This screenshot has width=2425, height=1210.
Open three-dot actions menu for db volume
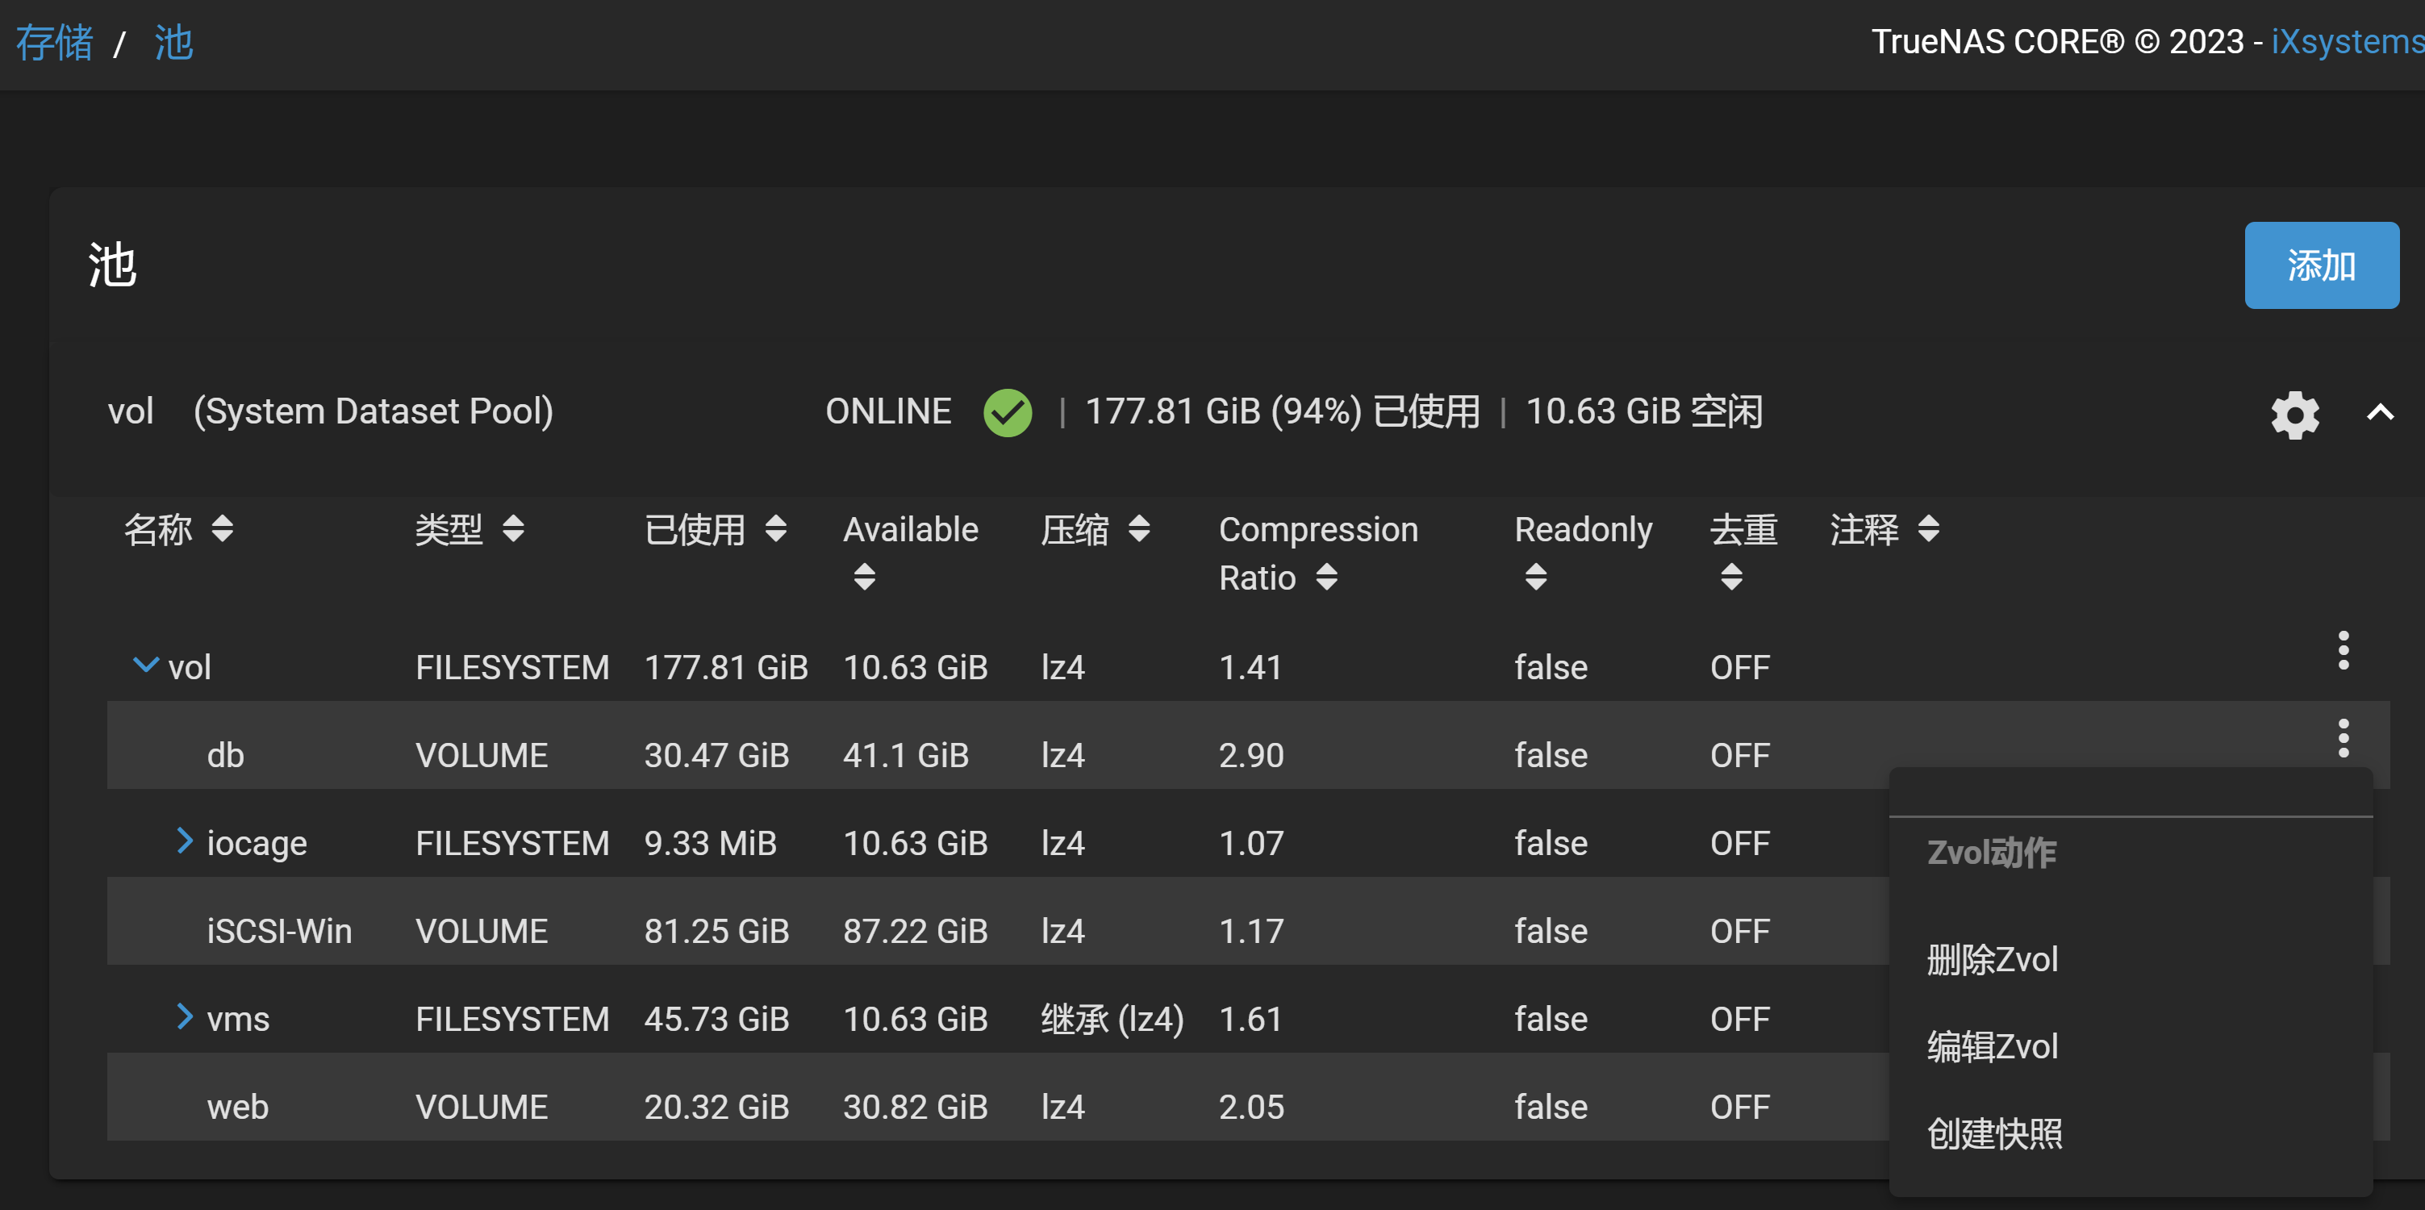(x=2342, y=738)
